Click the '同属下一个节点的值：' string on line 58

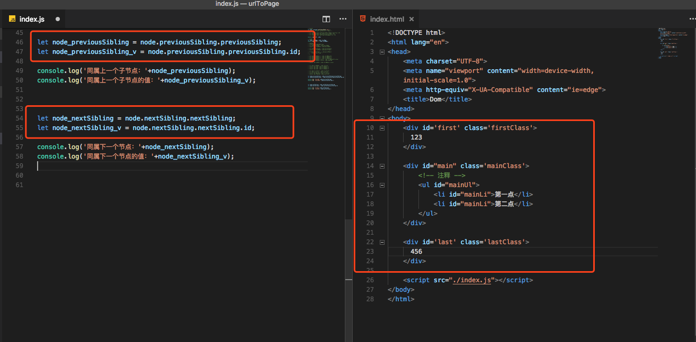[x=118, y=156]
